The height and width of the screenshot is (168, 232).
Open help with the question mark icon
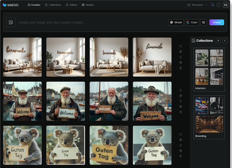(x=219, y=5)
